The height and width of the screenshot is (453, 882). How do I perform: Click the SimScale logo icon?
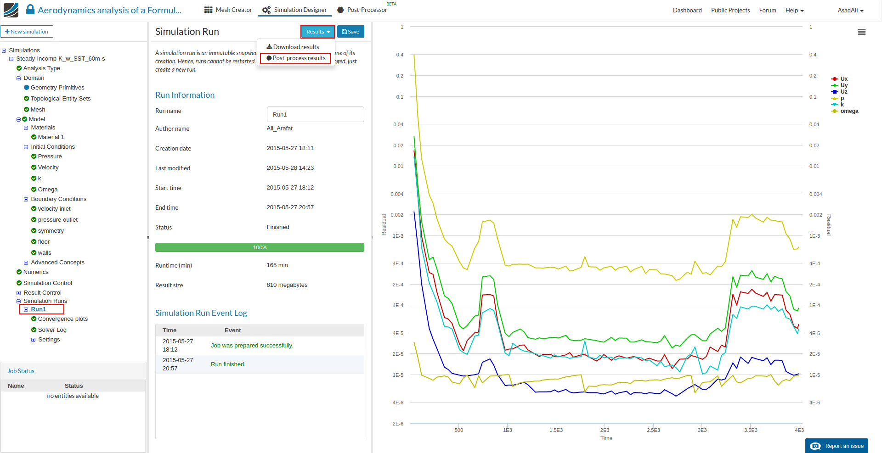11,10
